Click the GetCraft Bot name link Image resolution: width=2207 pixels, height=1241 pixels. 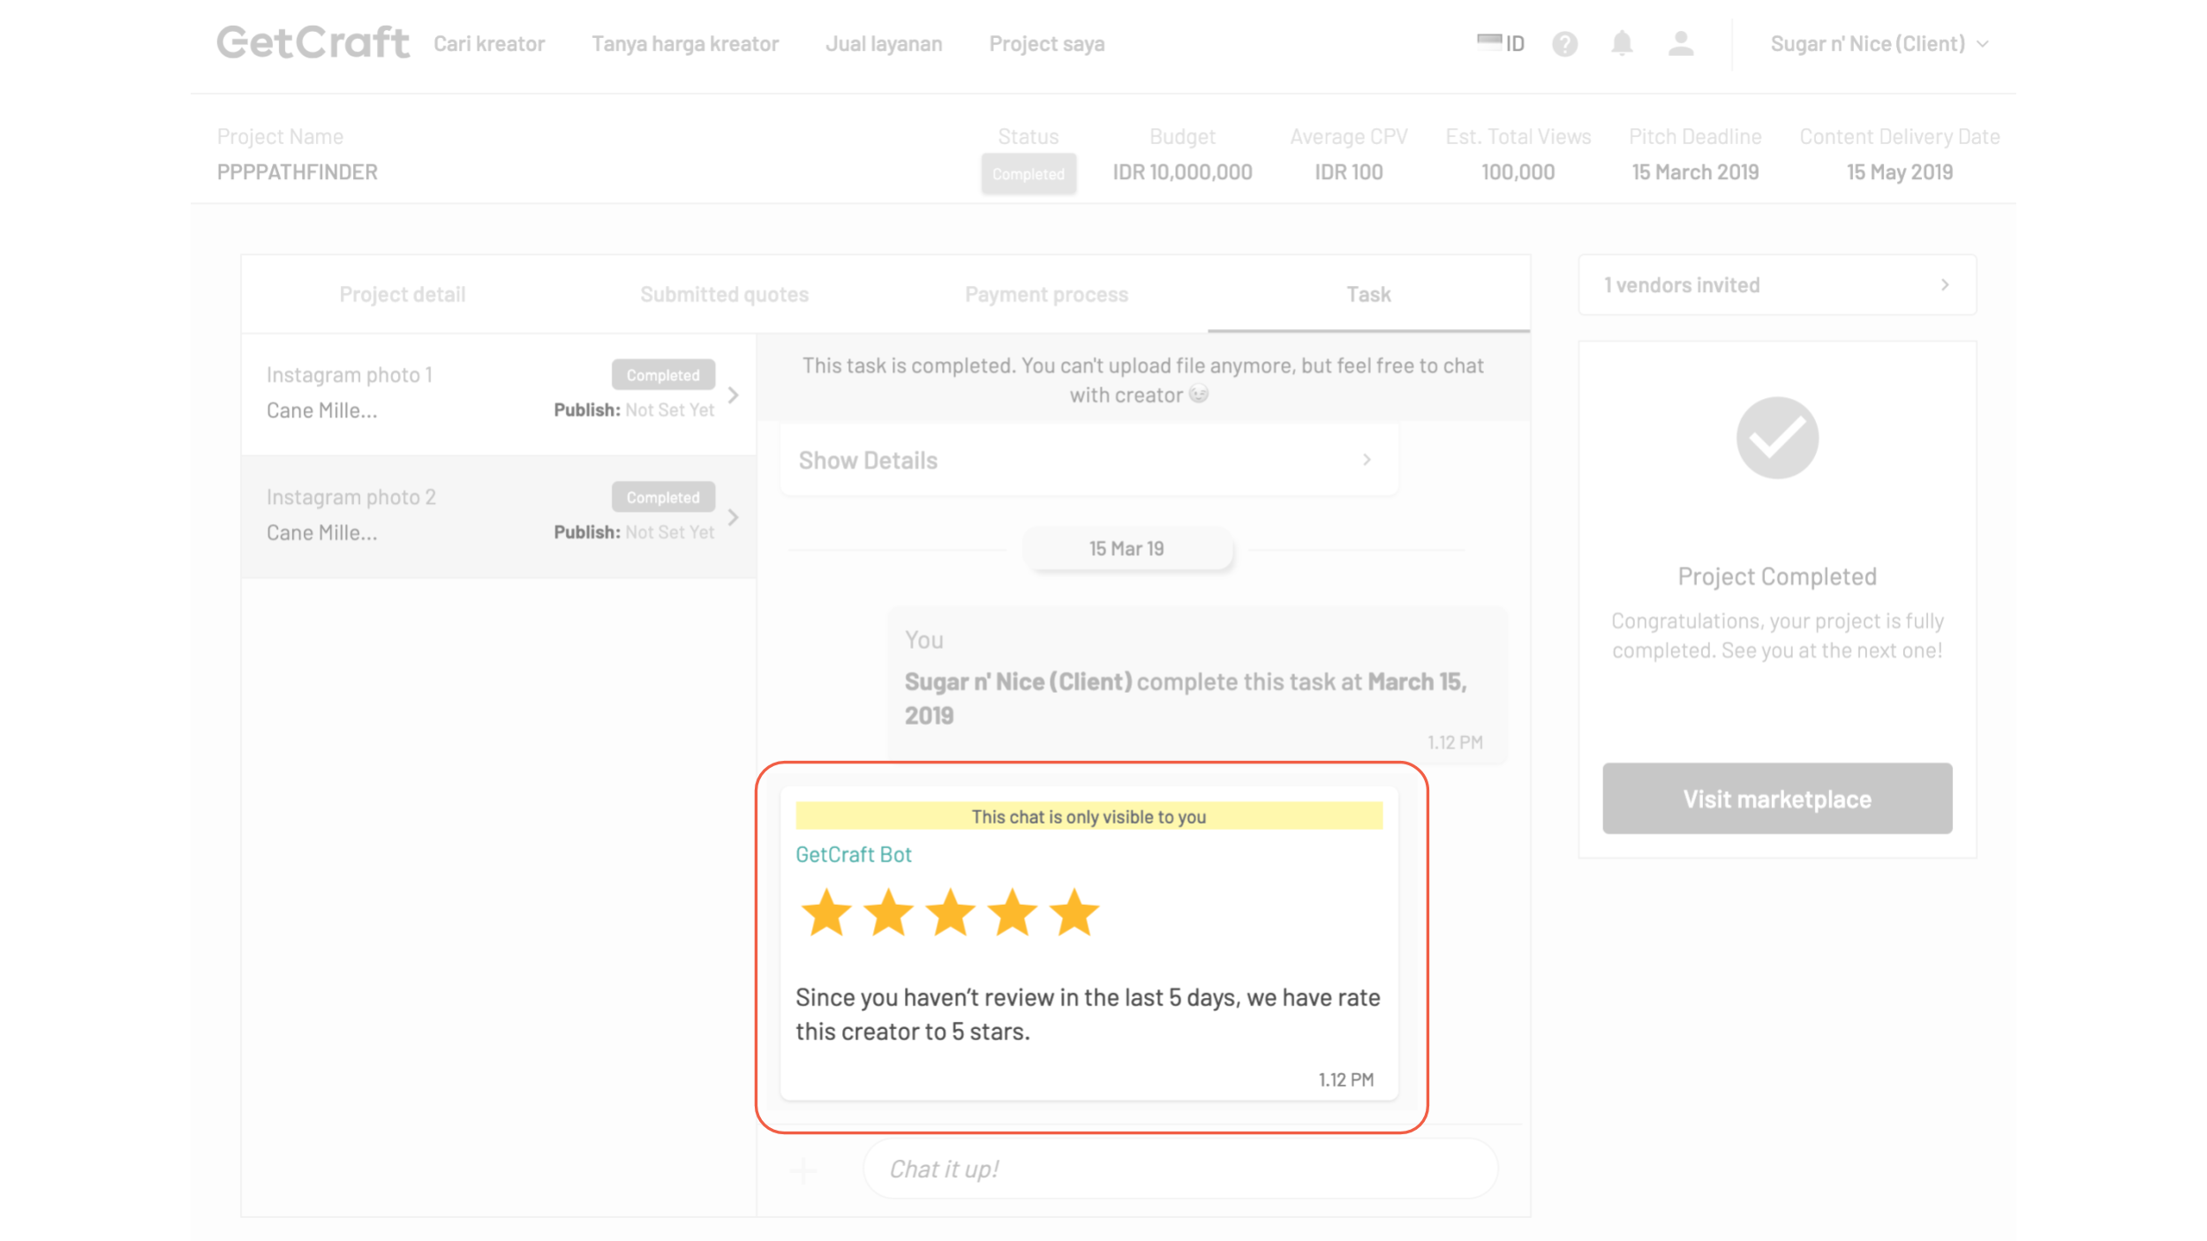[854, 854]
